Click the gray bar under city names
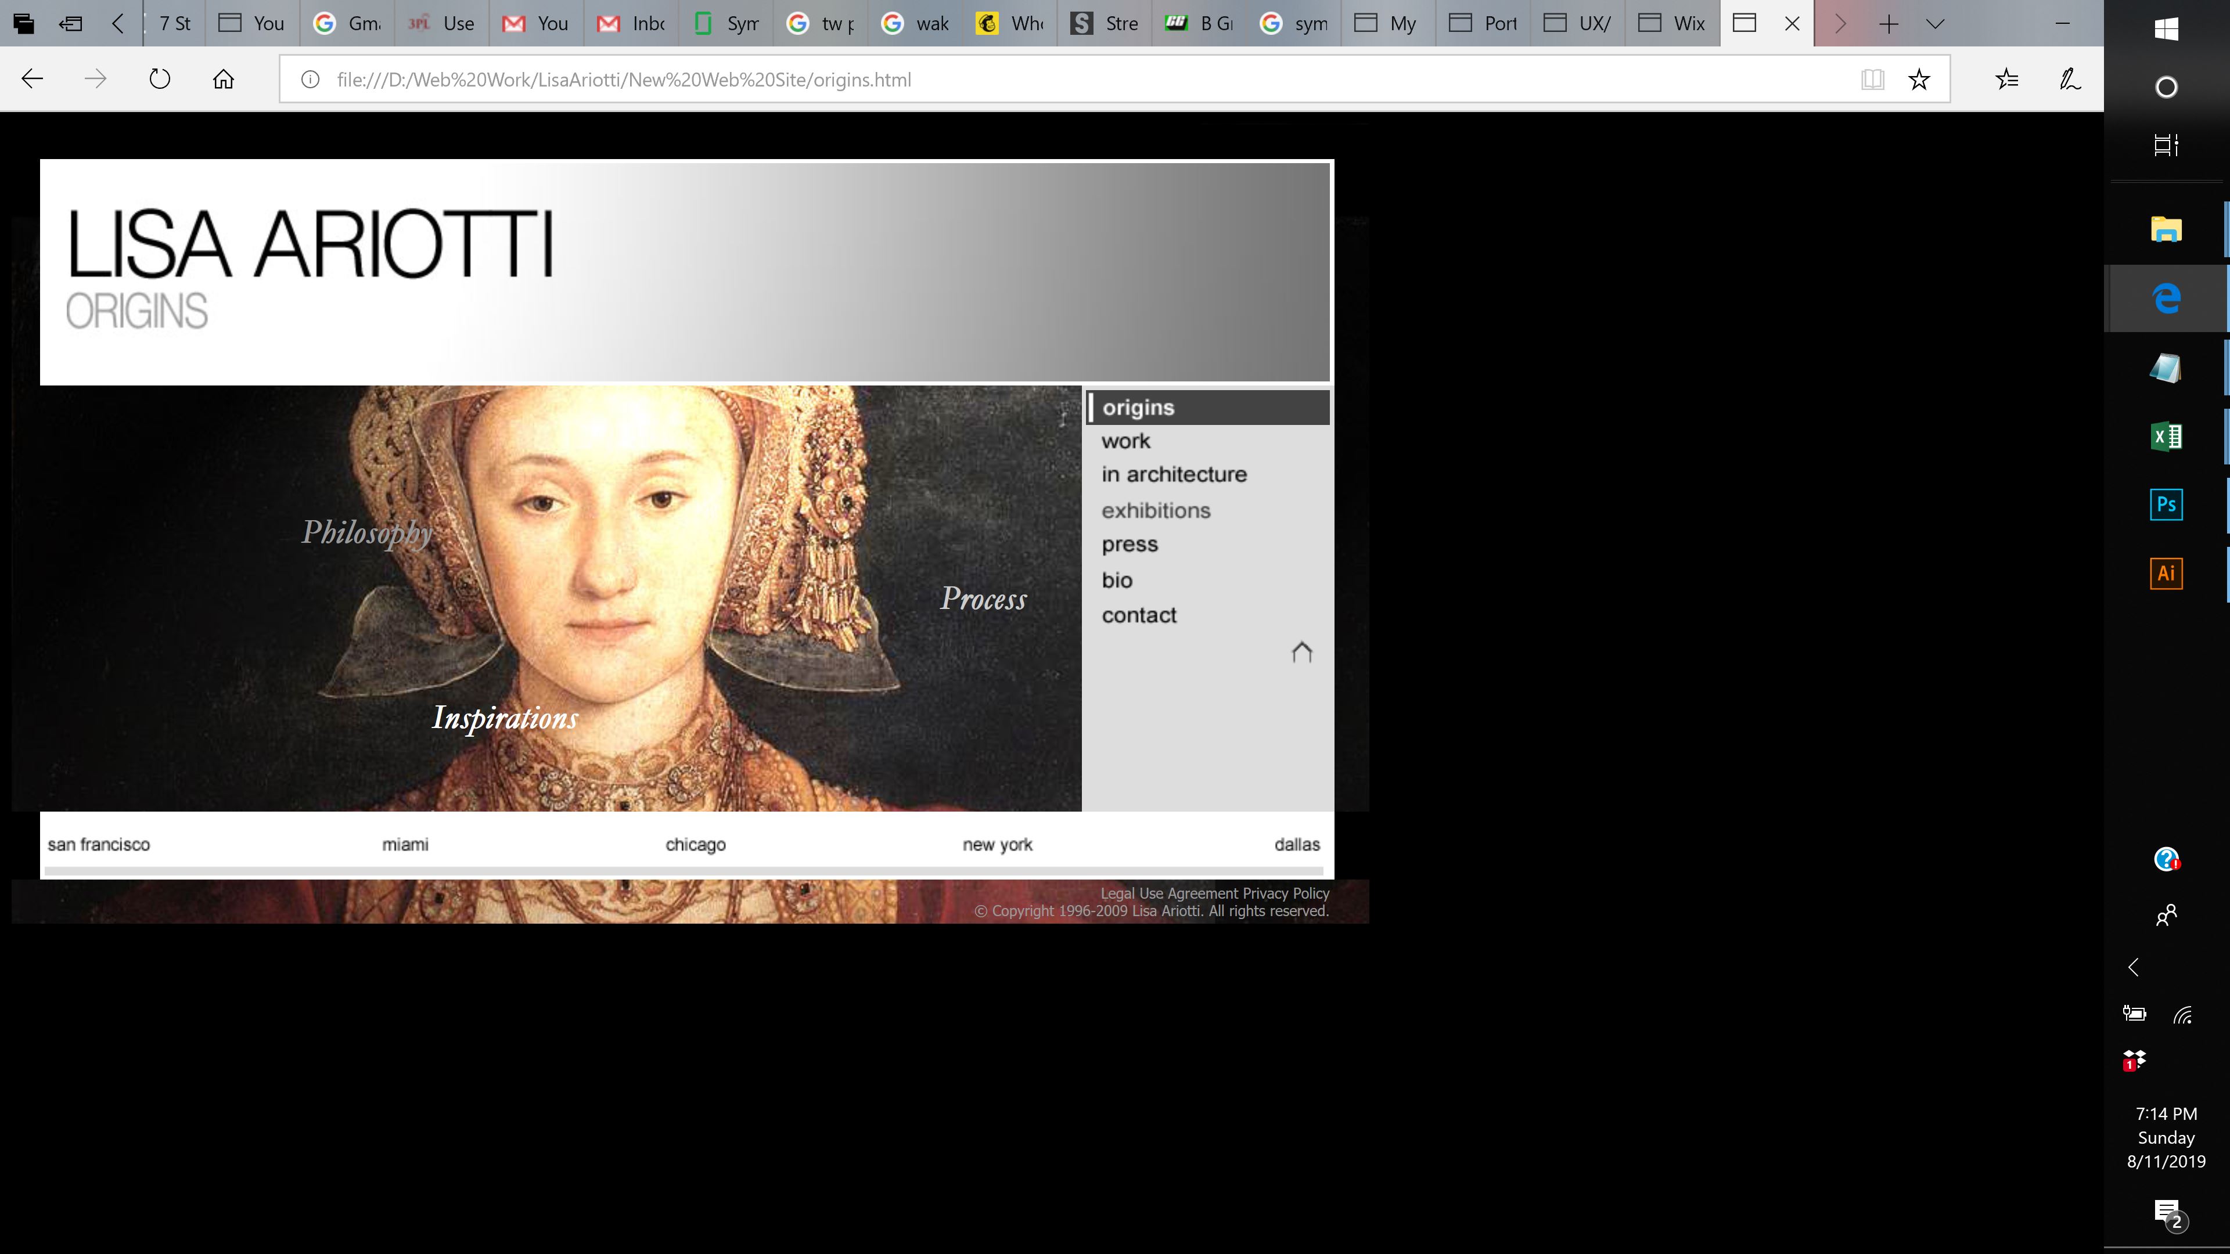This screenshot has height=1254, width=2230. pyautogui.click(x=684, y=870)
